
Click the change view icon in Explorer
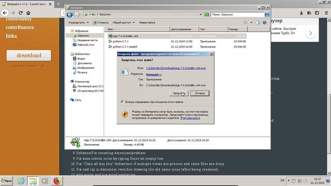[x=246, y=22]
